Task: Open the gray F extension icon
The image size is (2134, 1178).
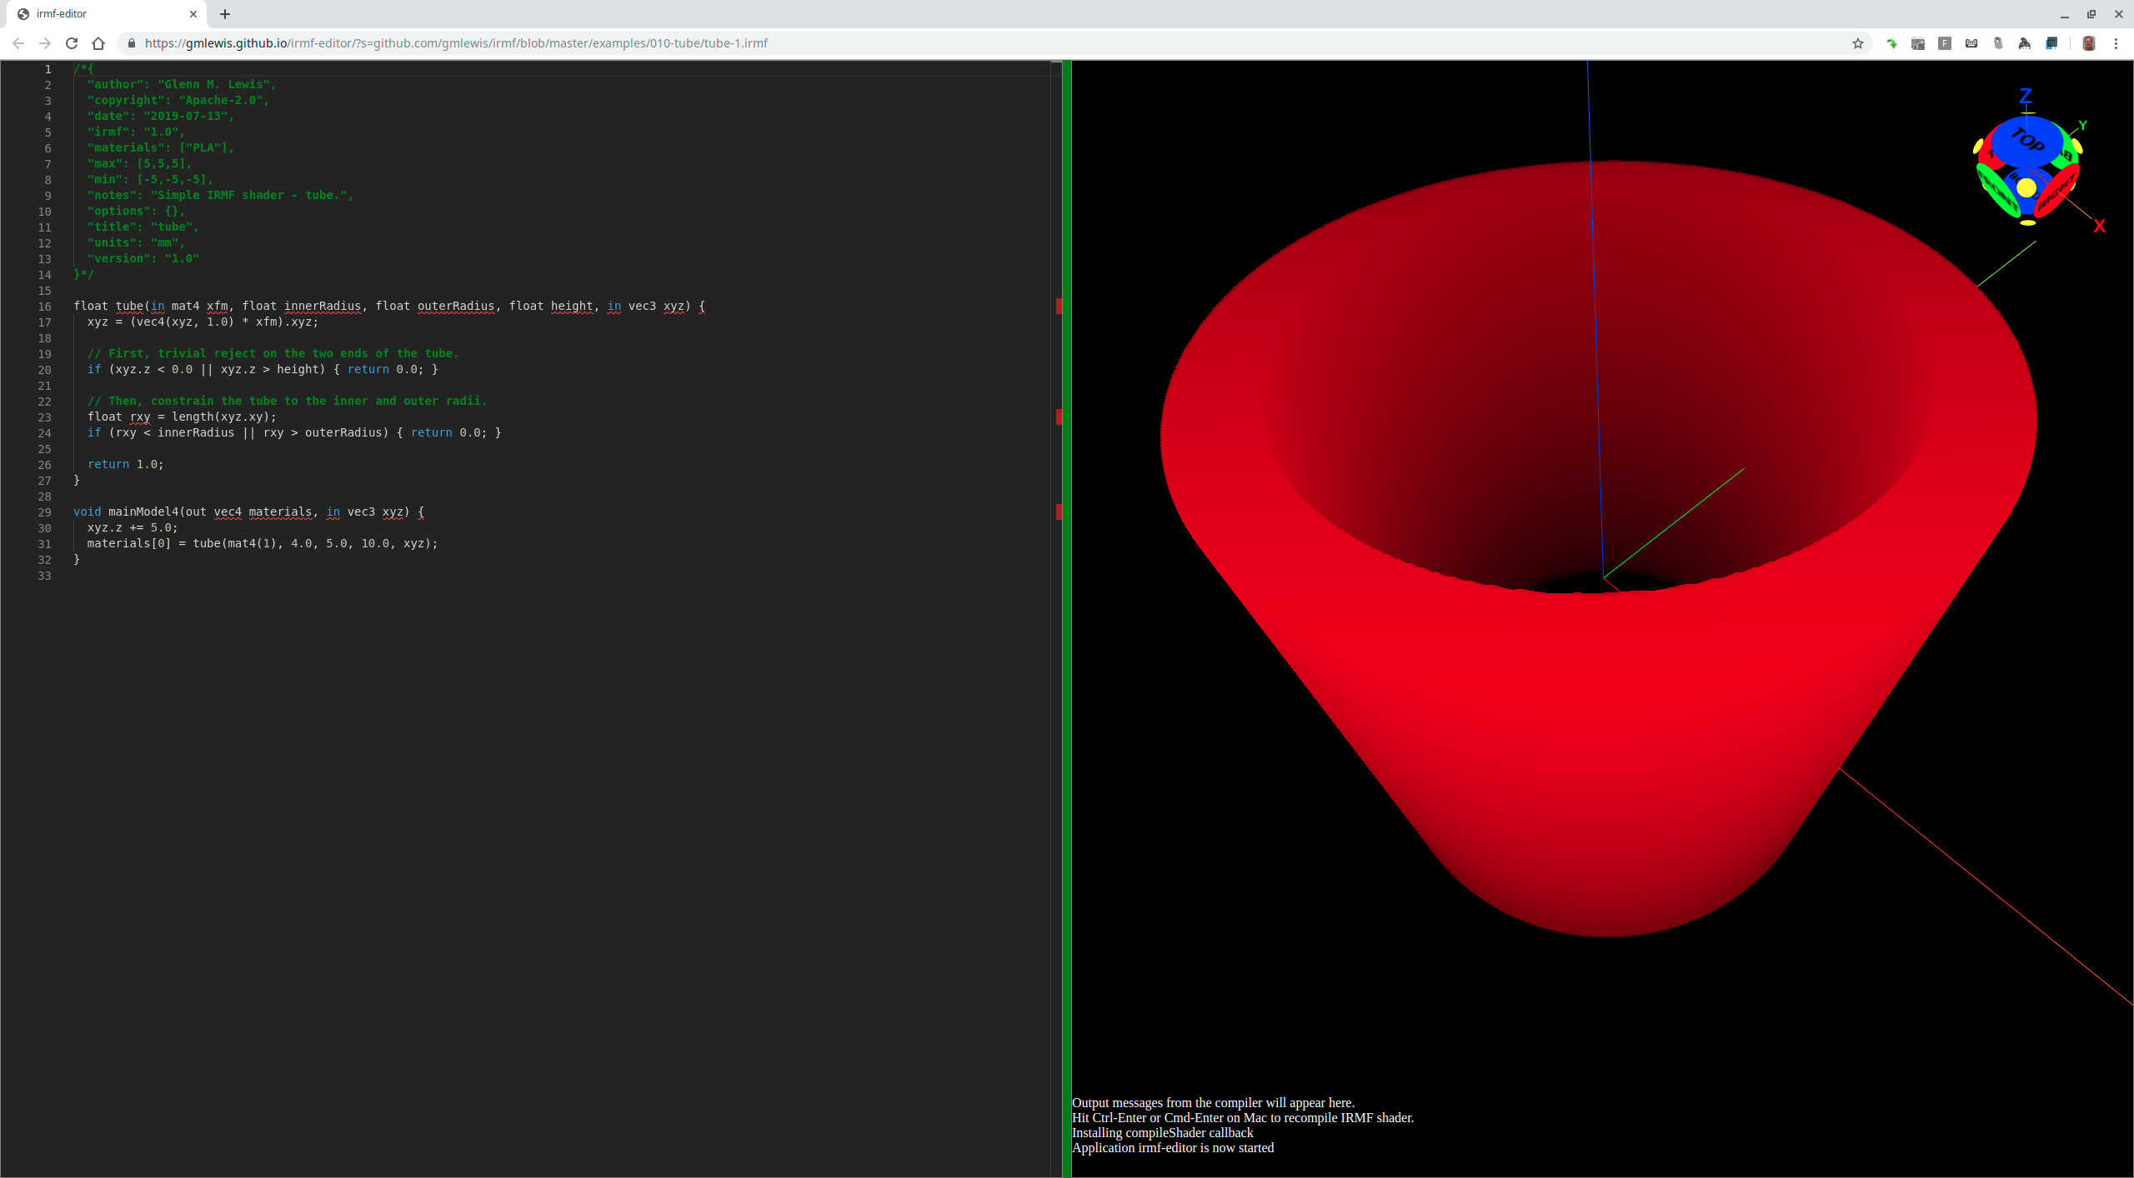Action: click(1945, 43)
